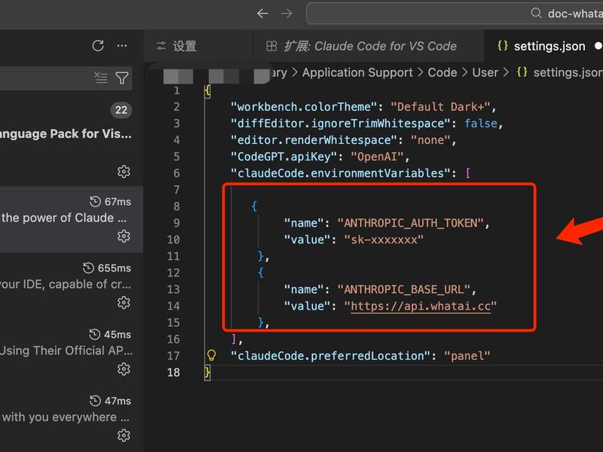Click the "CodeGPT.apiKey" key
The height and width of the screenshot is (452, 603).
click(283, 157)
